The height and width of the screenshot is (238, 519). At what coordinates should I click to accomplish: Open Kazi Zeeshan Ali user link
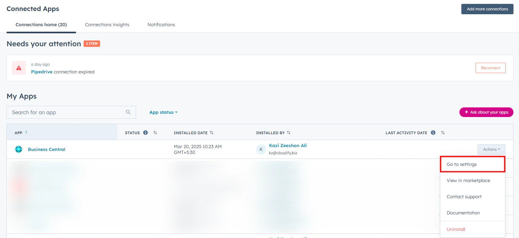point(288,146)
